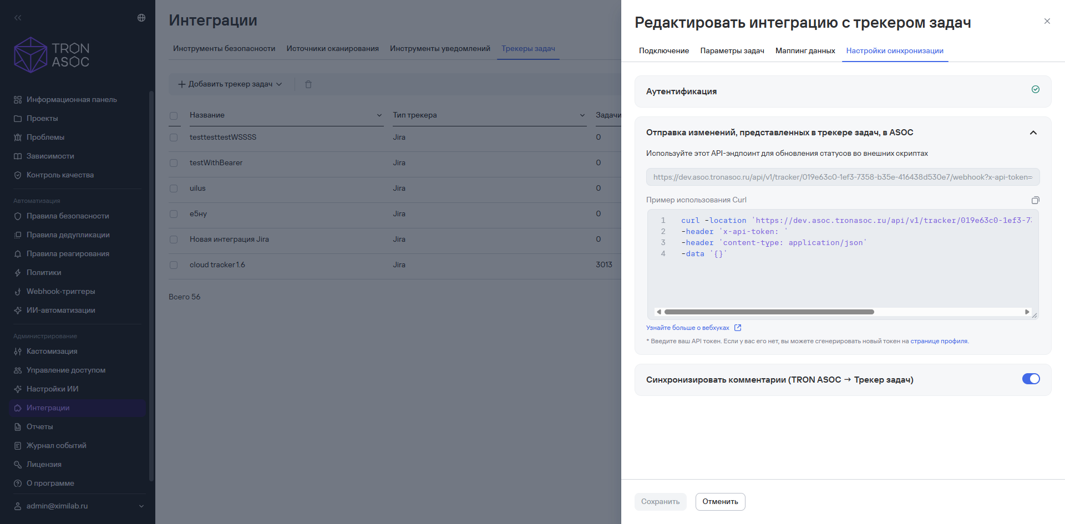Switch to Маппинг данных tab

805,50
